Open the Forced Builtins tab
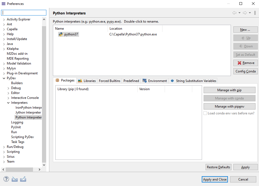 109,81
